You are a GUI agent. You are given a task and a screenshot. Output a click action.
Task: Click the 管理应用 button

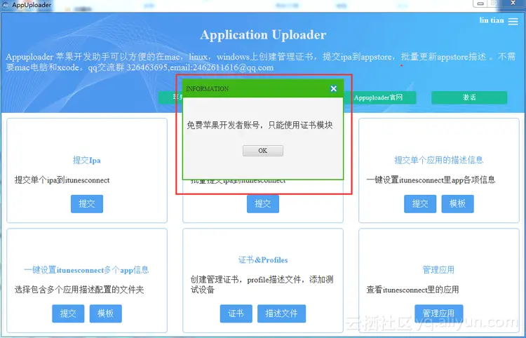click(439, 313)
